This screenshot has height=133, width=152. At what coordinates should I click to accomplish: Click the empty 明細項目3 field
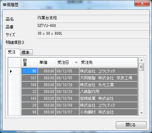click(93, 41)
